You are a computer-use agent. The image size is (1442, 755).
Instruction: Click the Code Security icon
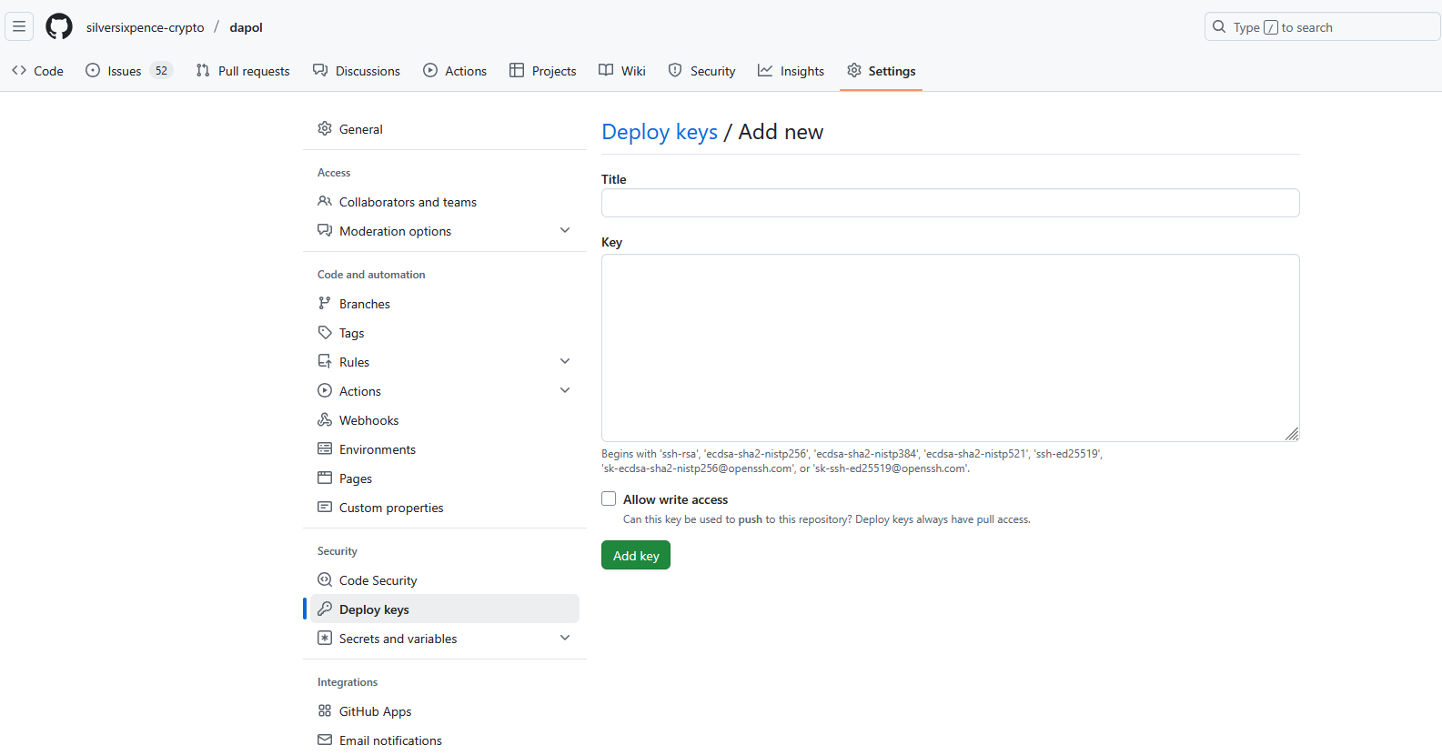[325, 580]
